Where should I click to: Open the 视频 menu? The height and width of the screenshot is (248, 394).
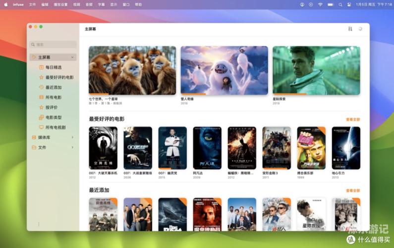pyautogui.click(x=77, y=4)
